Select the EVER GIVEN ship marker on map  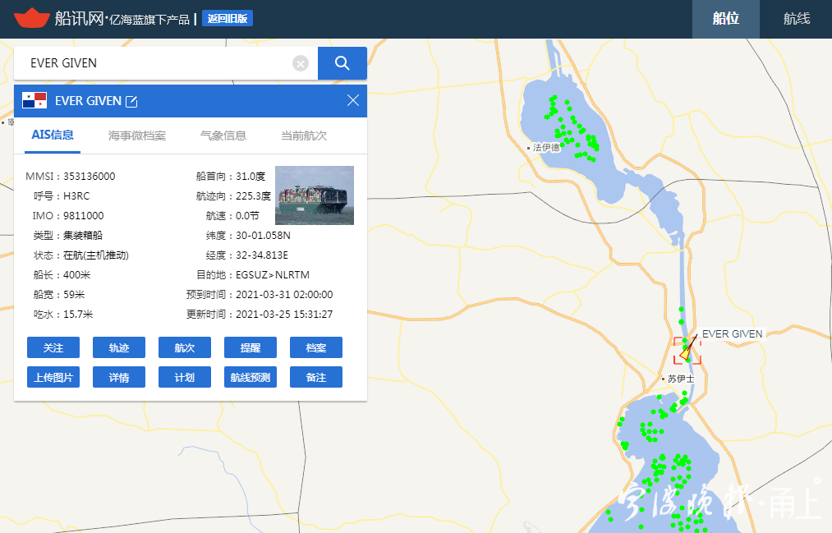pos(687,351)
